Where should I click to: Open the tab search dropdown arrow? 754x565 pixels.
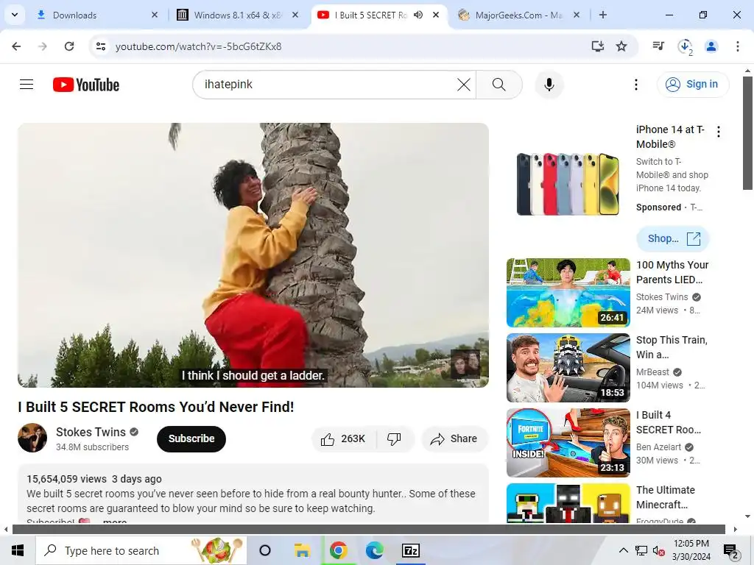tap(15, 15)
